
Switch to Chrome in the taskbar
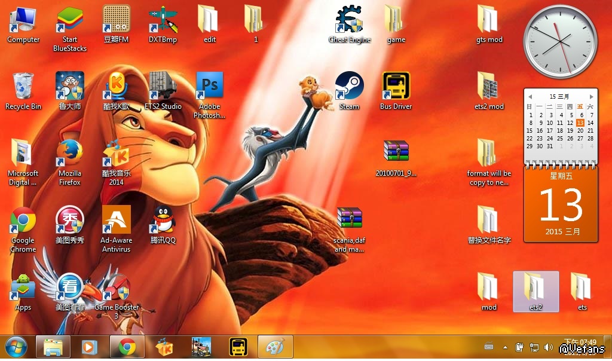coord(127,347)
